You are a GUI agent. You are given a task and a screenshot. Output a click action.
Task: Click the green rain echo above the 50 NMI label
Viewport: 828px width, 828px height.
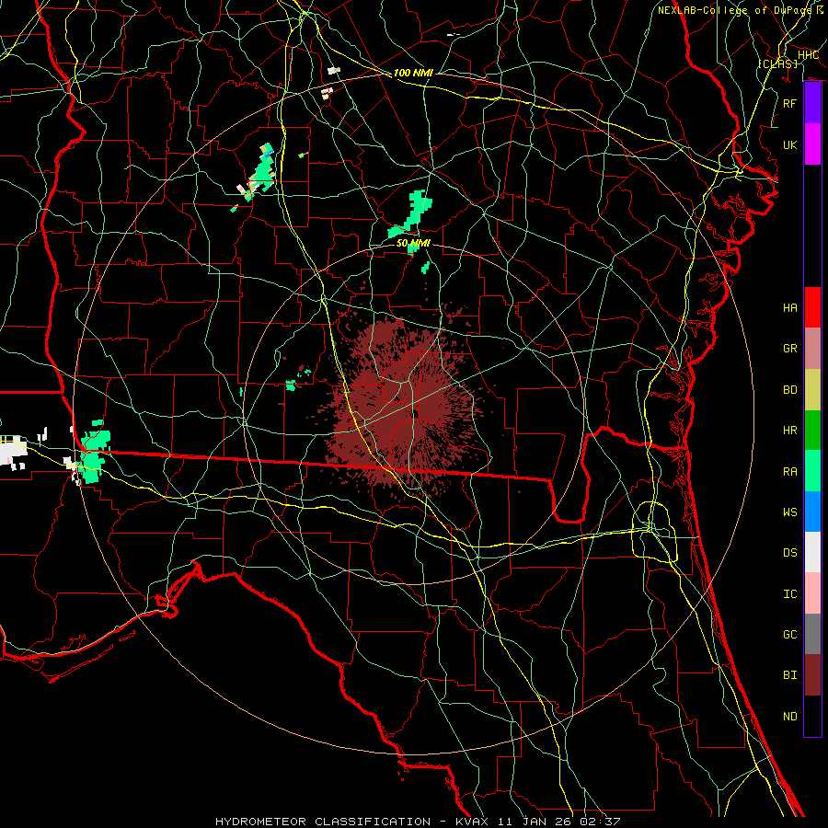coord(412,215)
